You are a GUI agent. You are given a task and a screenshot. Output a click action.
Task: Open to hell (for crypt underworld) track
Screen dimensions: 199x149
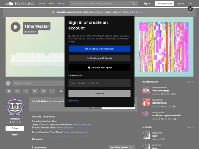click(166, 116)
